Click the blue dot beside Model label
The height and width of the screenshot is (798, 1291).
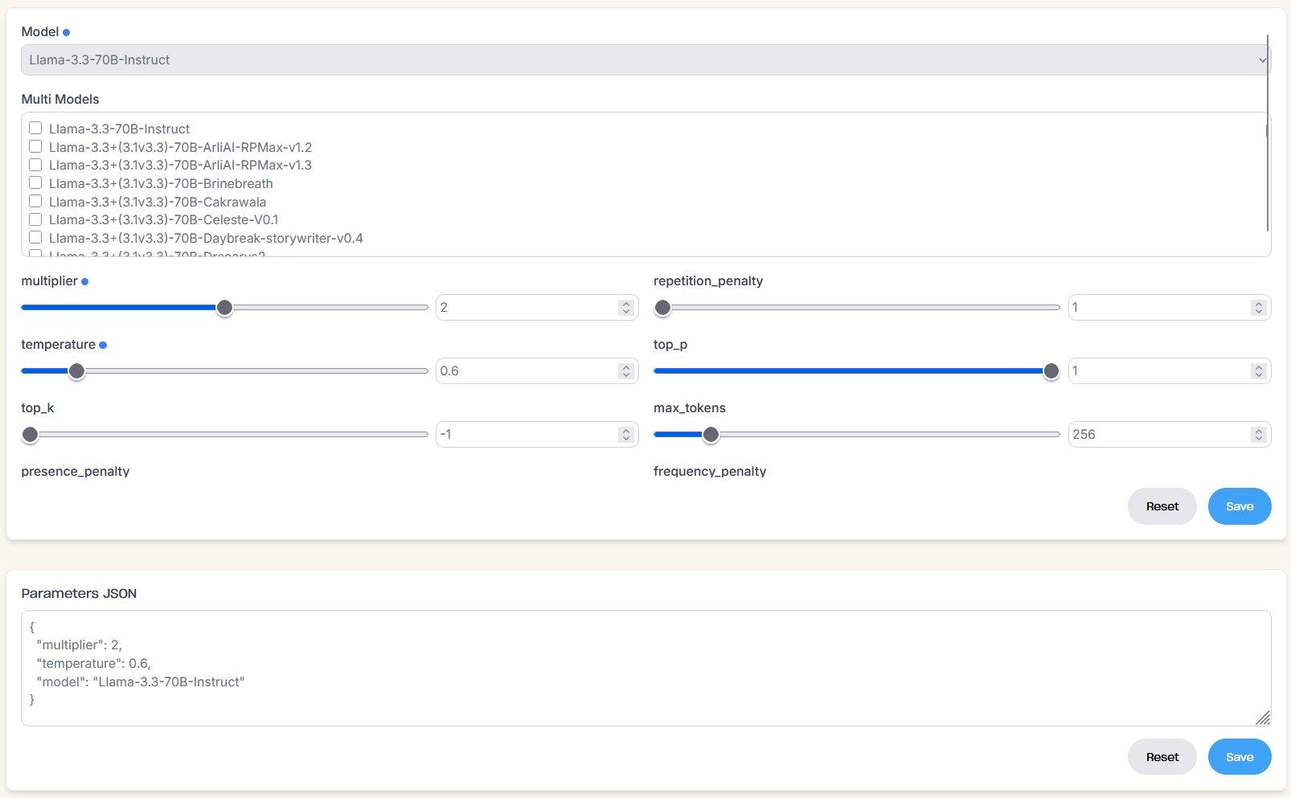pyautogui.click(x=66, y=32)
